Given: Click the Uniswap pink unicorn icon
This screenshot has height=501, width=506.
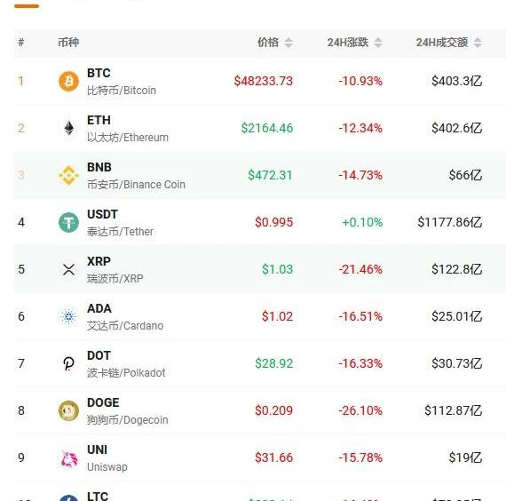Looking at the screenshot, I should pyautogui.click(x=69, y=458).
